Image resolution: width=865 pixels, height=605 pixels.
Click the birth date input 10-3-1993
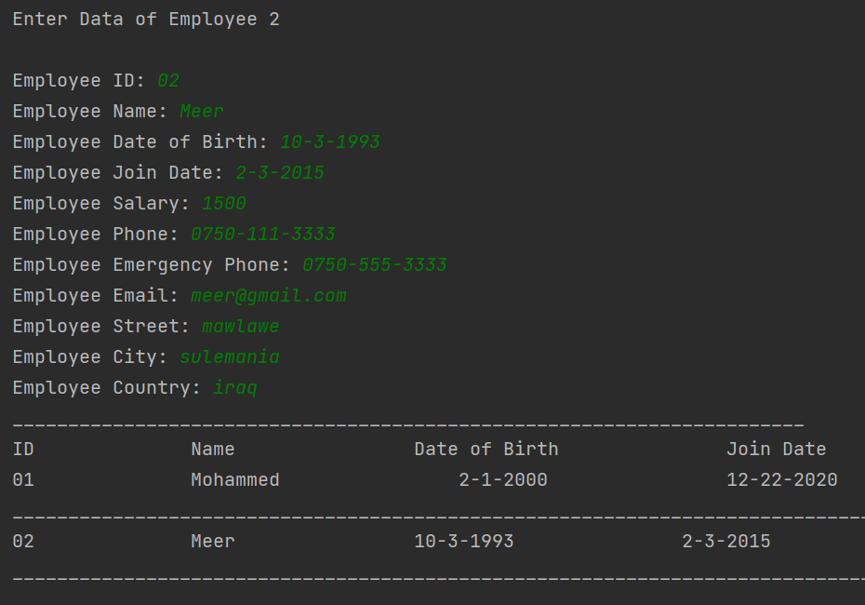tap(330, 142)
